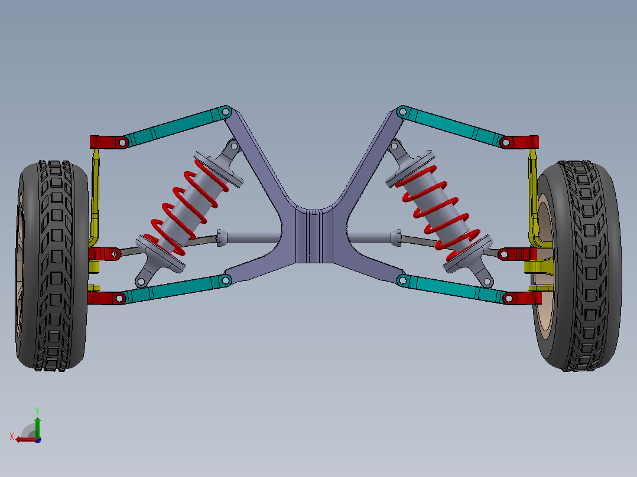Select the left shock absorber lower mounting eye

pos(142,281)
